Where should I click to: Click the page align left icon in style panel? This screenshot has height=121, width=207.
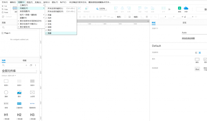tap(196, 52)
